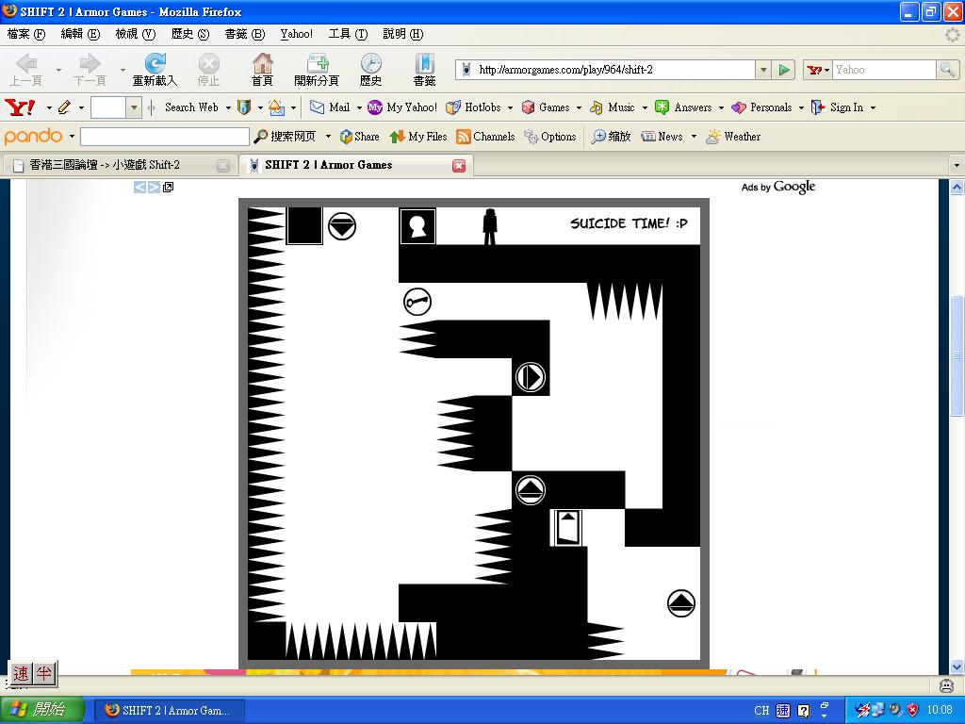Expand the Search Web dropdown arrow
This screenshot has width=965, height=724.
[228, 107]
